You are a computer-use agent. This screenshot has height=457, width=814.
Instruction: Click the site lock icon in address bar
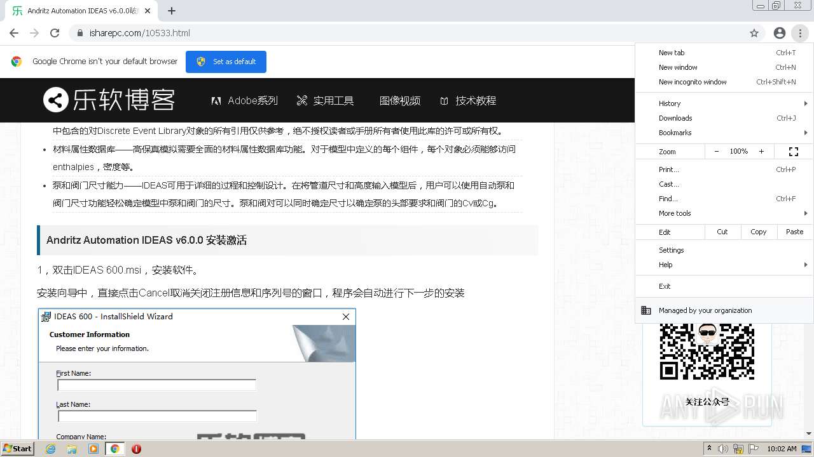[x=80, y=33]
